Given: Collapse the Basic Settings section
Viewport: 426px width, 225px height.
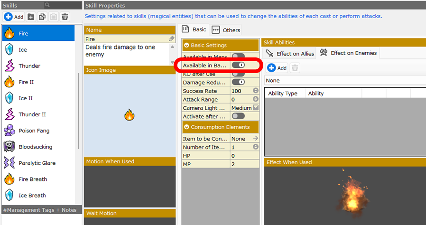Looking at the screenshot, I should [x=186, y=46].
